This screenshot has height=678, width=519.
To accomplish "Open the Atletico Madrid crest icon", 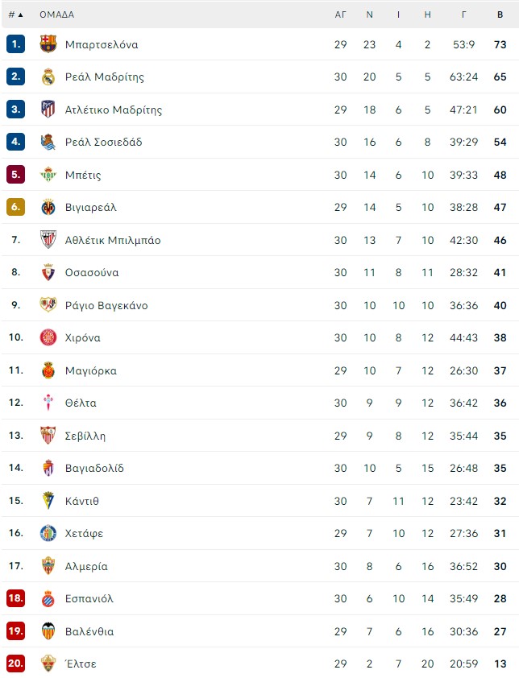I will [48, 110].
